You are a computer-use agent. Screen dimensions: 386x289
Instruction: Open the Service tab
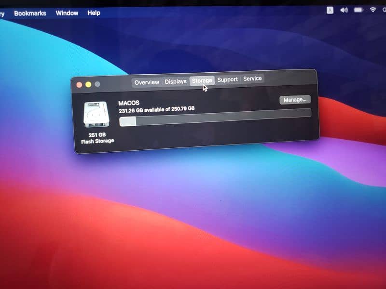coord(252,79)
